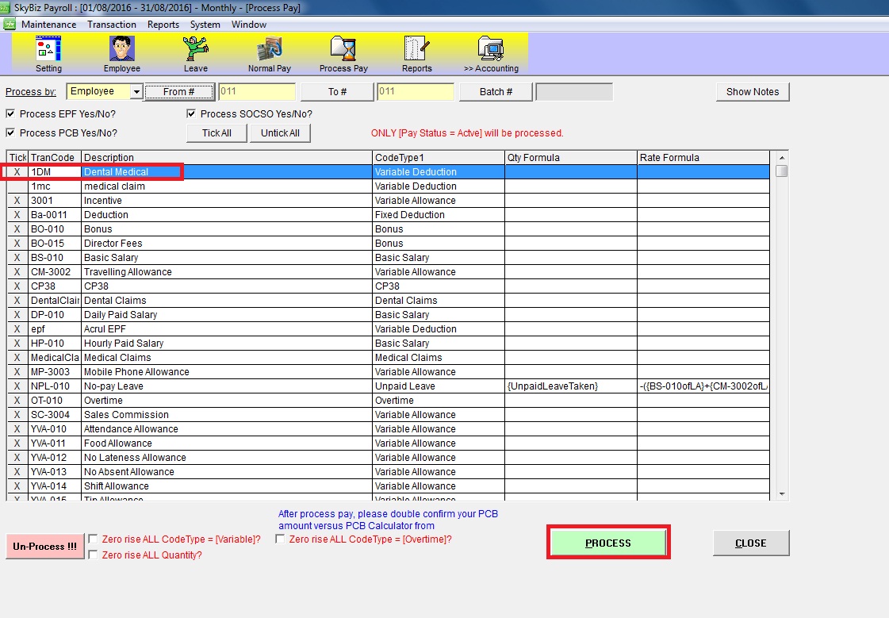Toggle Process EPF Yes/No checkbox
Viewport: 889px width, 618px height.
(11, 113)
